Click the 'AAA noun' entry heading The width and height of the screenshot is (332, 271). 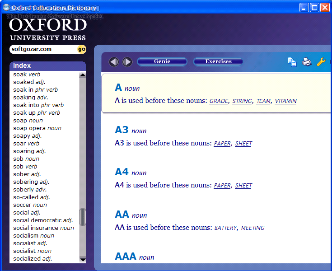tap(135, 257)
